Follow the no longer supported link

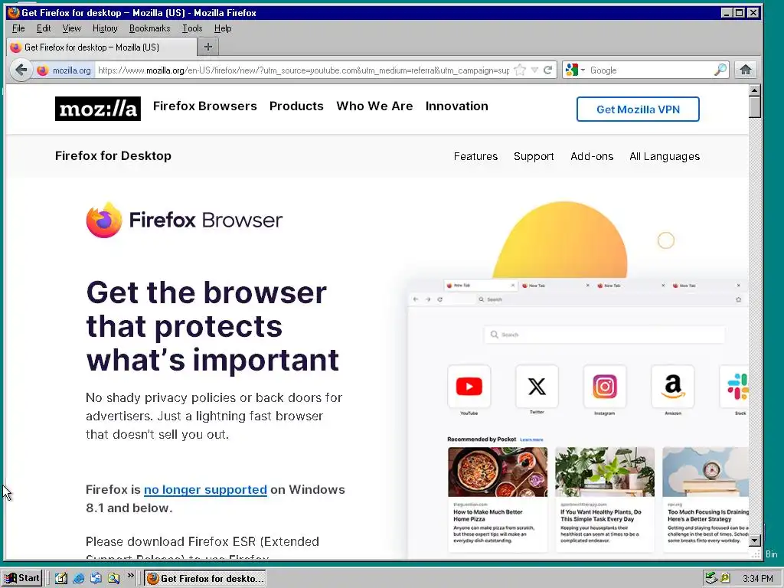coord(205,489)
